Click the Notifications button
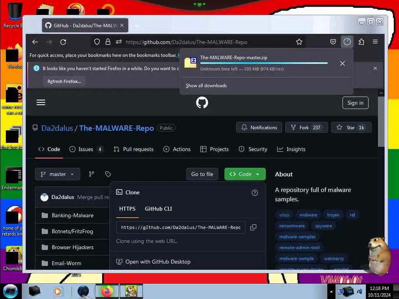 pos(259,127)
